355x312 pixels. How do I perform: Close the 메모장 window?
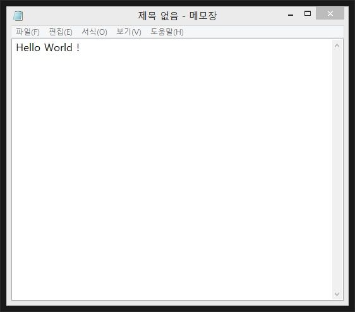330,13
